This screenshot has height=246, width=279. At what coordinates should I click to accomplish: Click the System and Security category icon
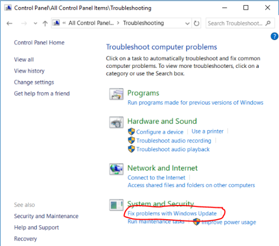[x=116, y=205]
